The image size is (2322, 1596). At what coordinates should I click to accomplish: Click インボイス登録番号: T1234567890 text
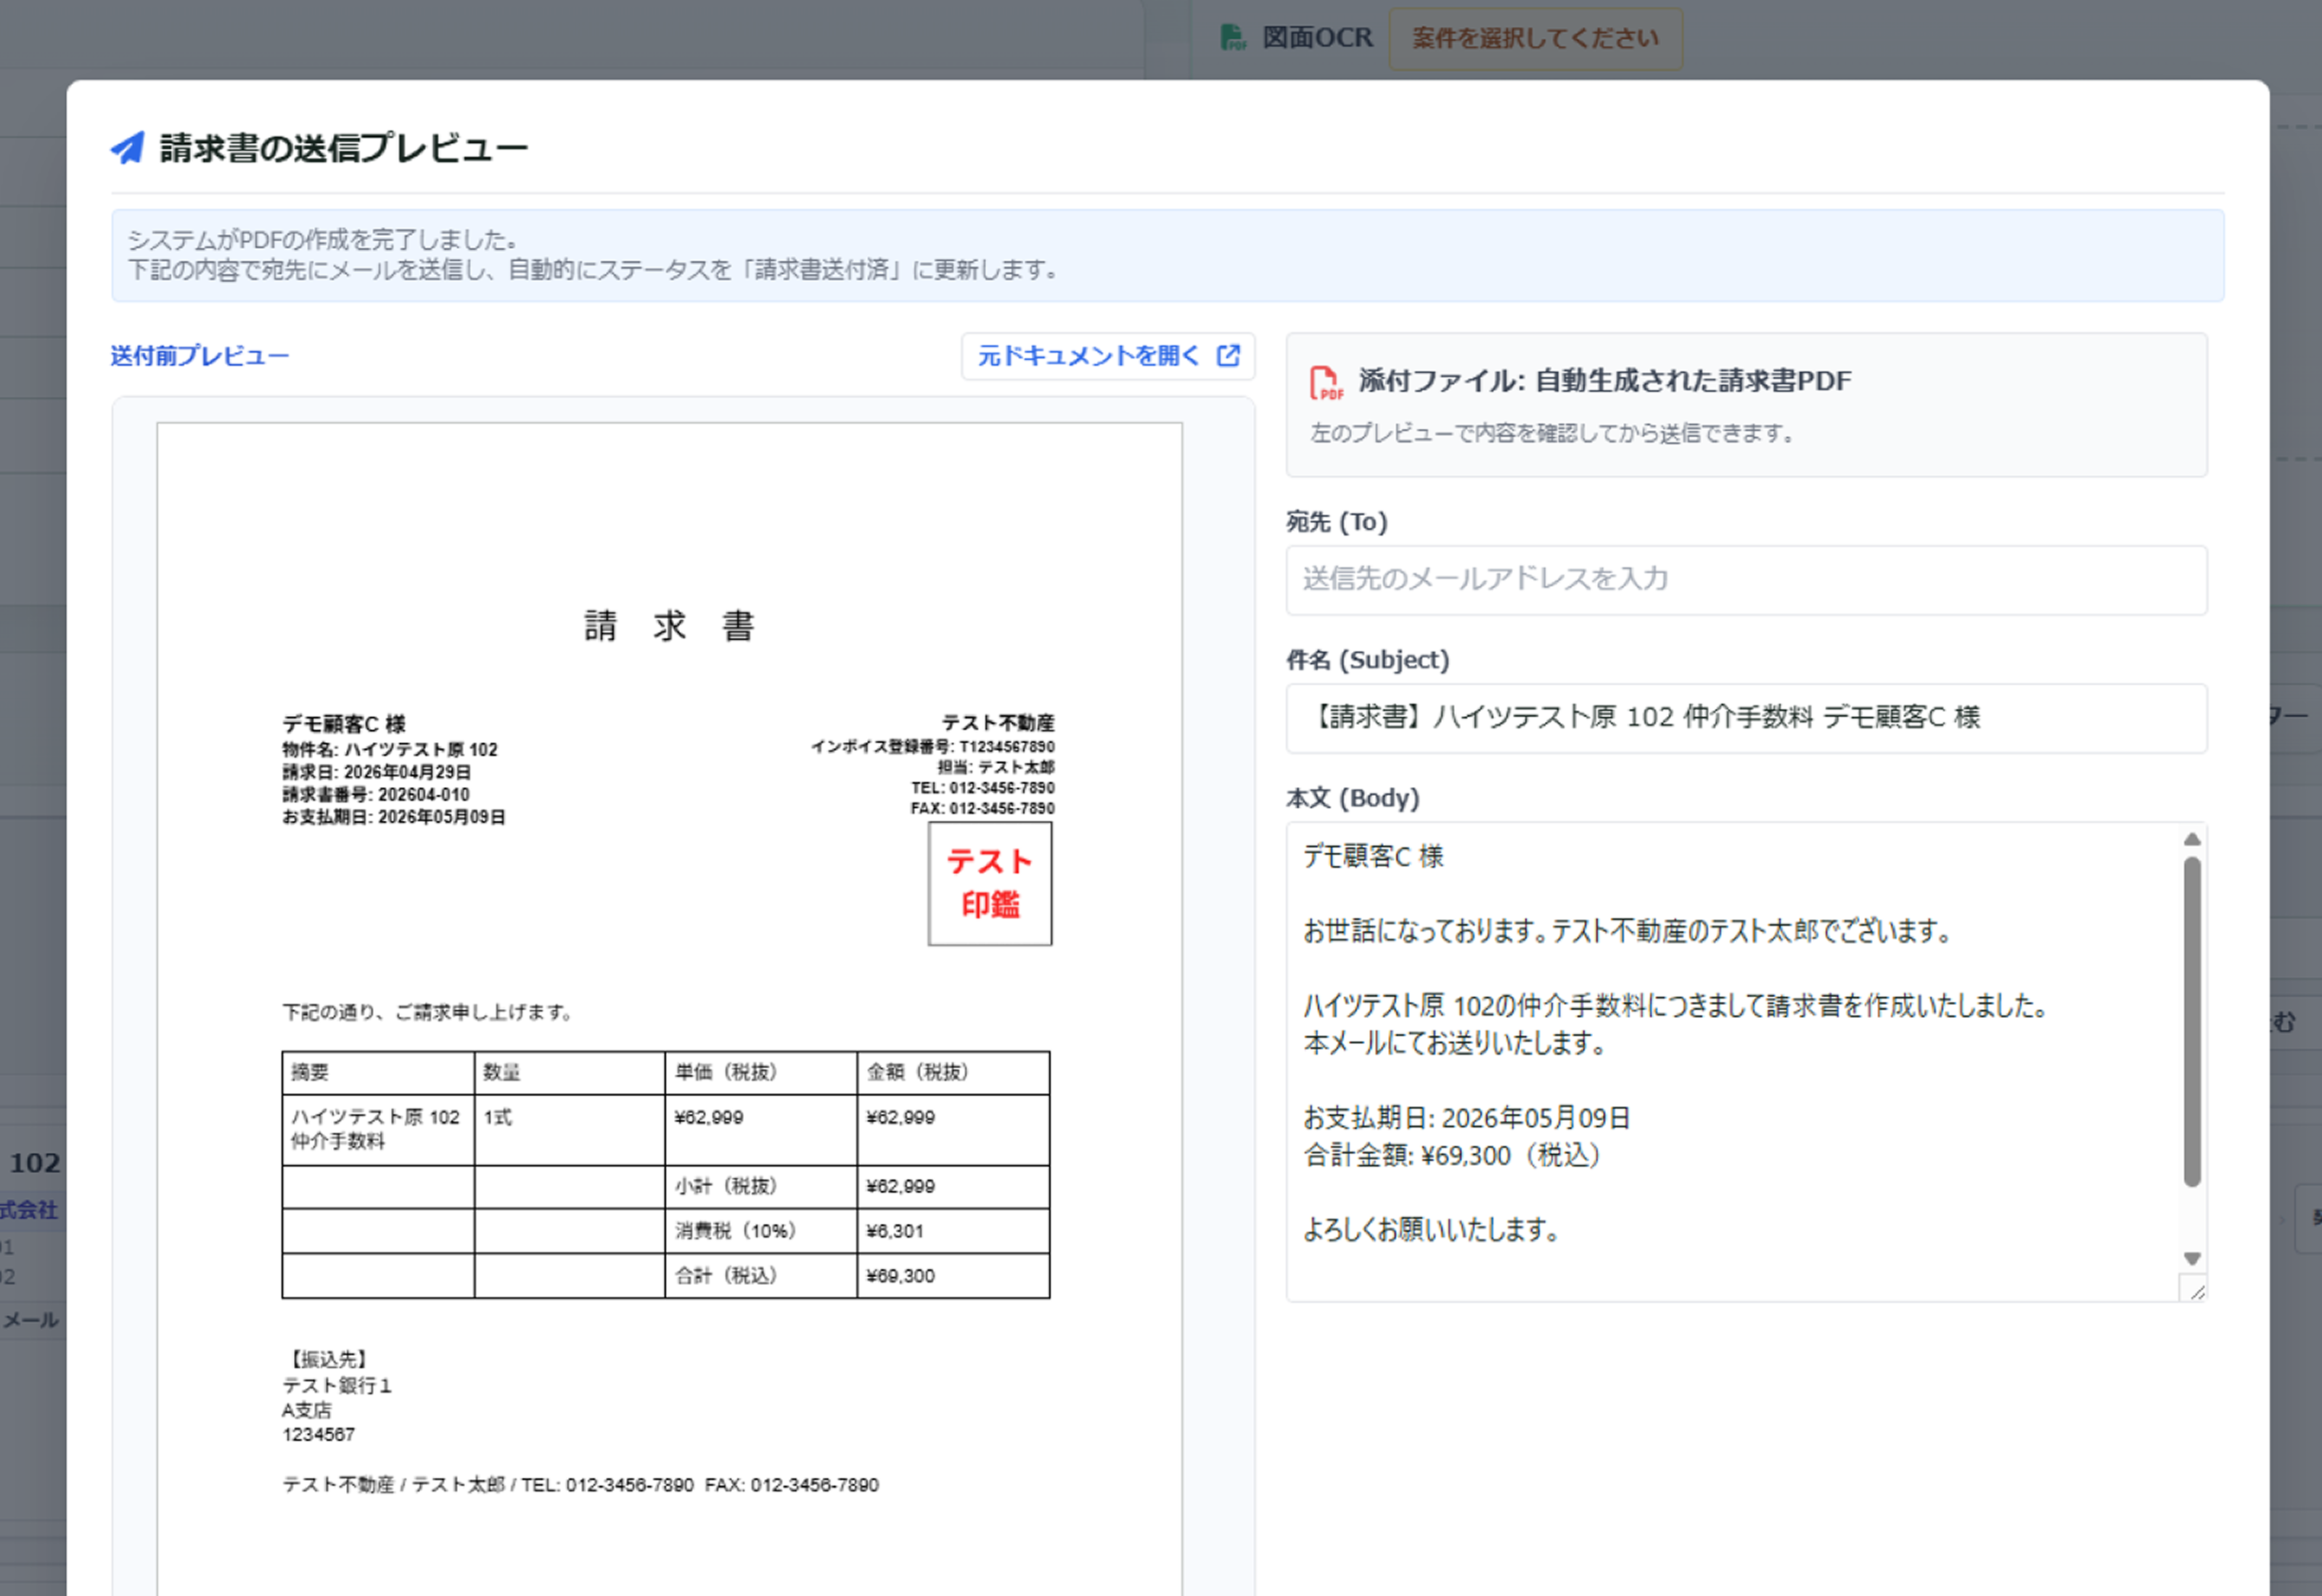click(932, 746)
